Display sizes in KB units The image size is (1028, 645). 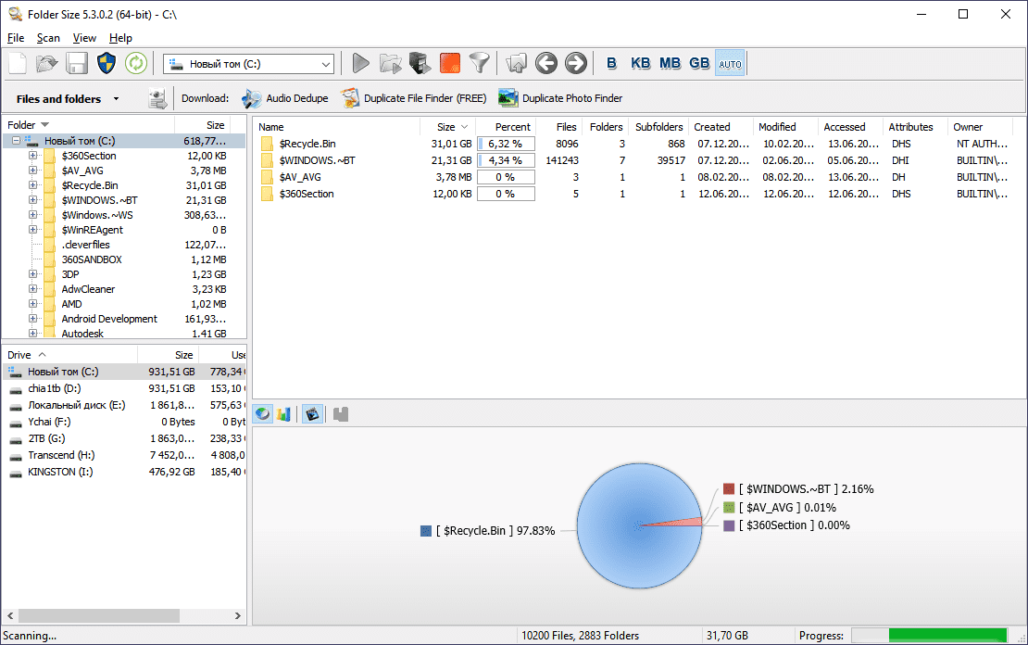(640, 63)
